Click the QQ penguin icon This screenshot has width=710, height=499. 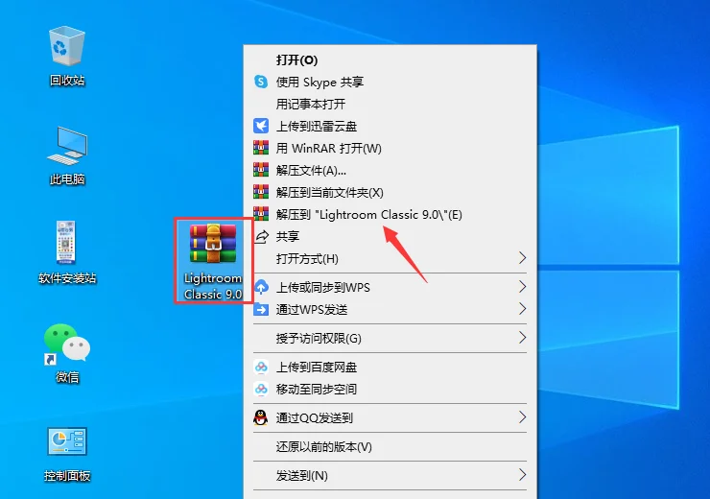(x=260, y=417)
